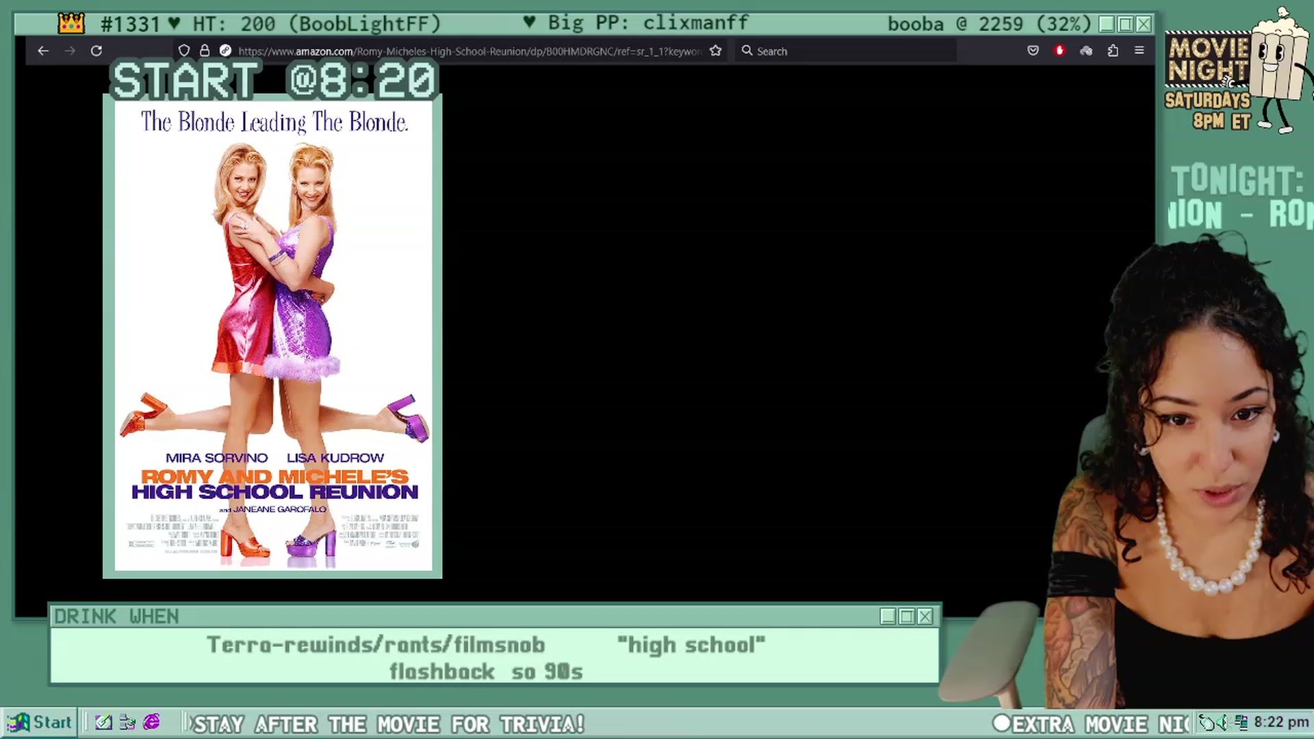Maximize the DRINK WHEN window
The height and width of the screenshot is (739, 1314).
click(907, 617)
